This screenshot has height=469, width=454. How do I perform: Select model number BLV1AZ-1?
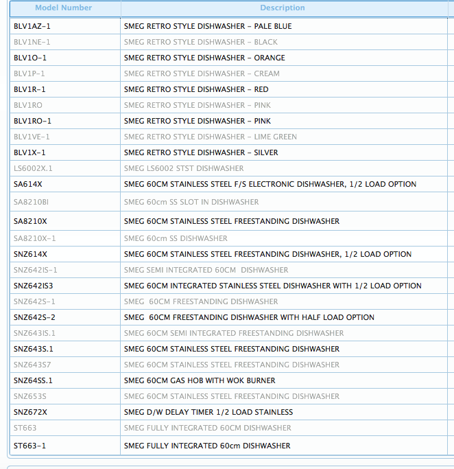click(x=32, y=26)
